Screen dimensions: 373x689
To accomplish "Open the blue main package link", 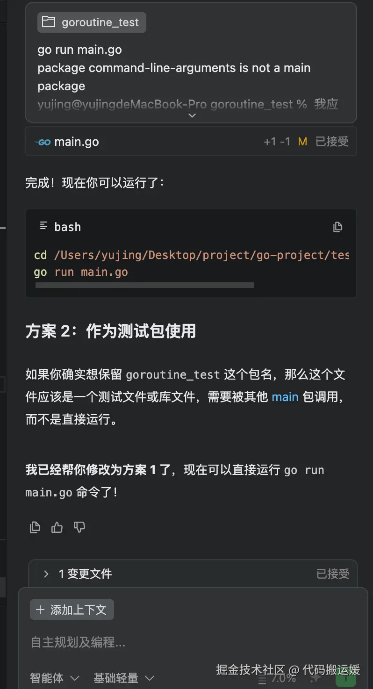I will tap(285, 397).
